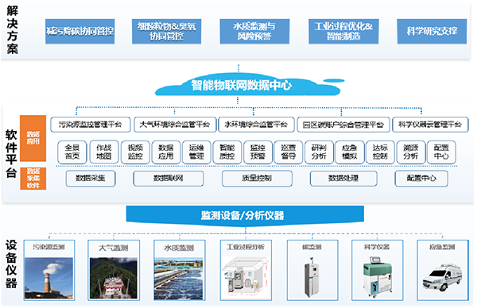Click the 监控预警 module tile
The width and height of the screenshot is (477, 308).
pyautogui.click(x=258, y=152)
